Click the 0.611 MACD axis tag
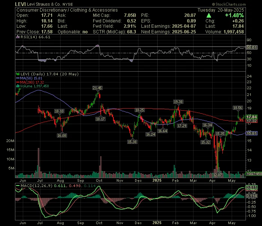 pyautogui.click(x=252, y=187)
